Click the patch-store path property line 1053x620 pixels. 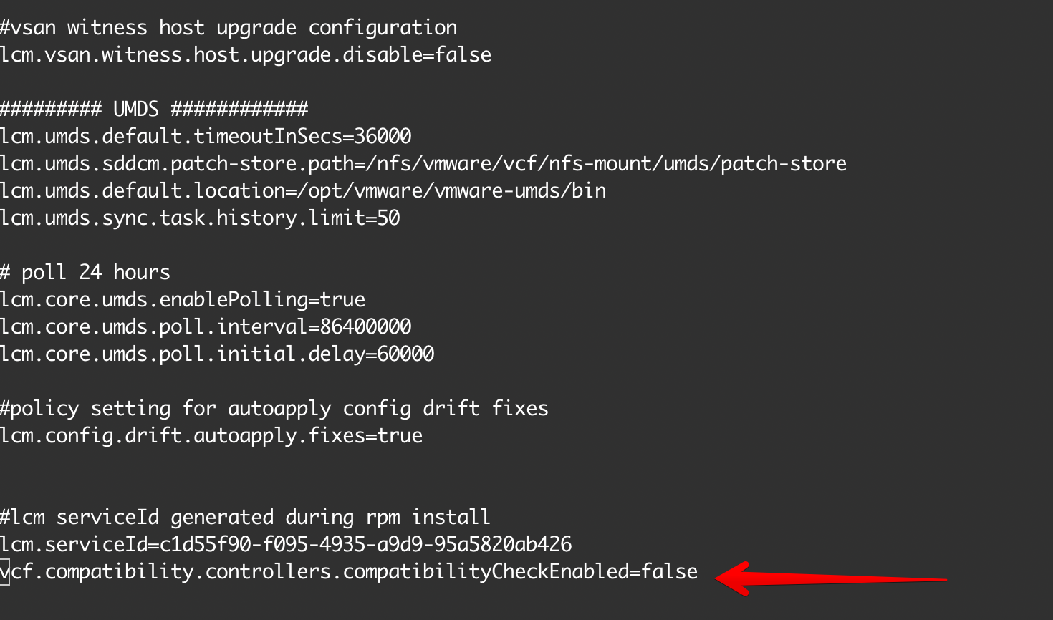coord(423,164)
